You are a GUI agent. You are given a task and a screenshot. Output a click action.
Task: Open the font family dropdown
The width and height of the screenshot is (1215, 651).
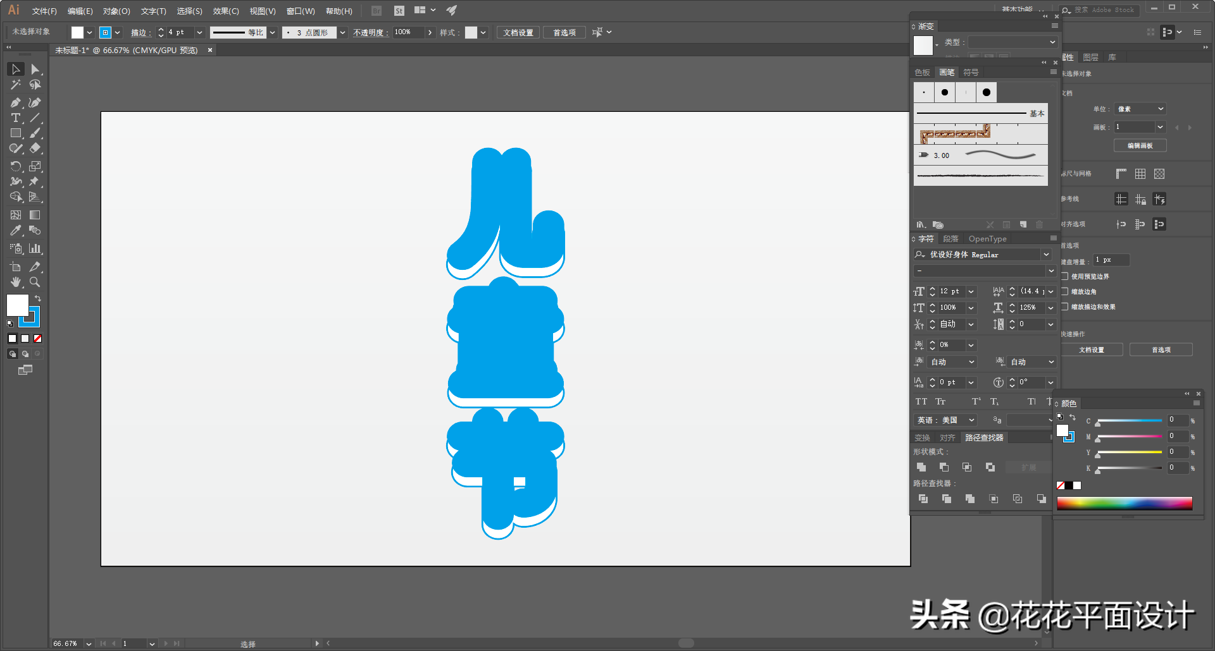click(x=1046, y=255)
